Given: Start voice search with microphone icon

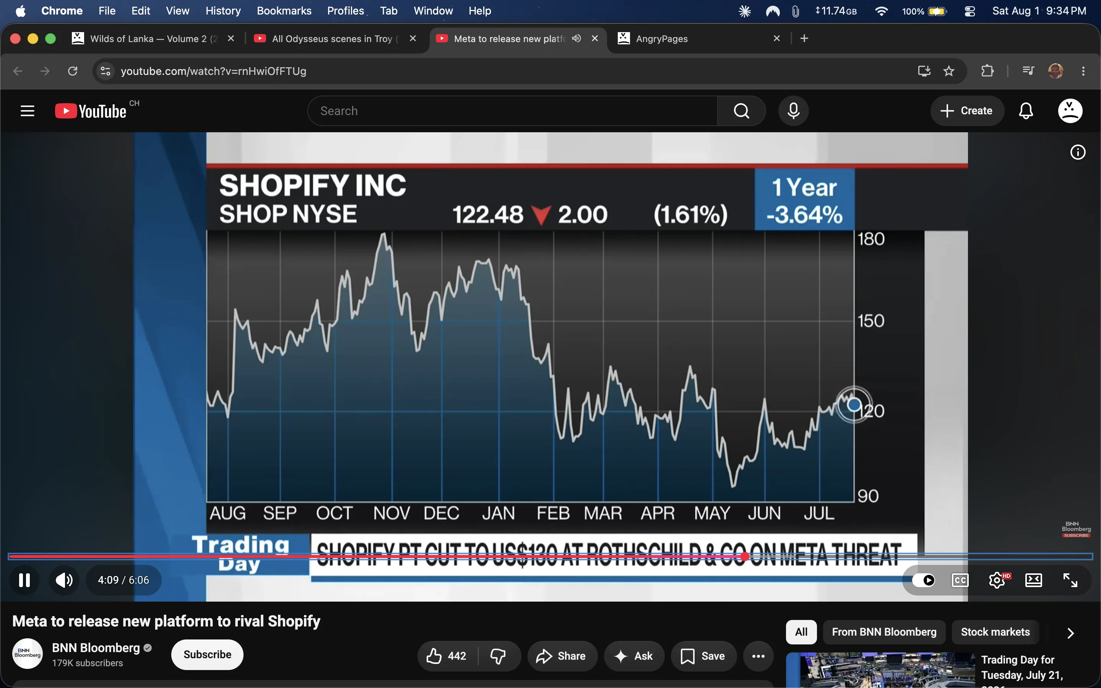Looking at the screenshot, I should (x=794, y=110).
